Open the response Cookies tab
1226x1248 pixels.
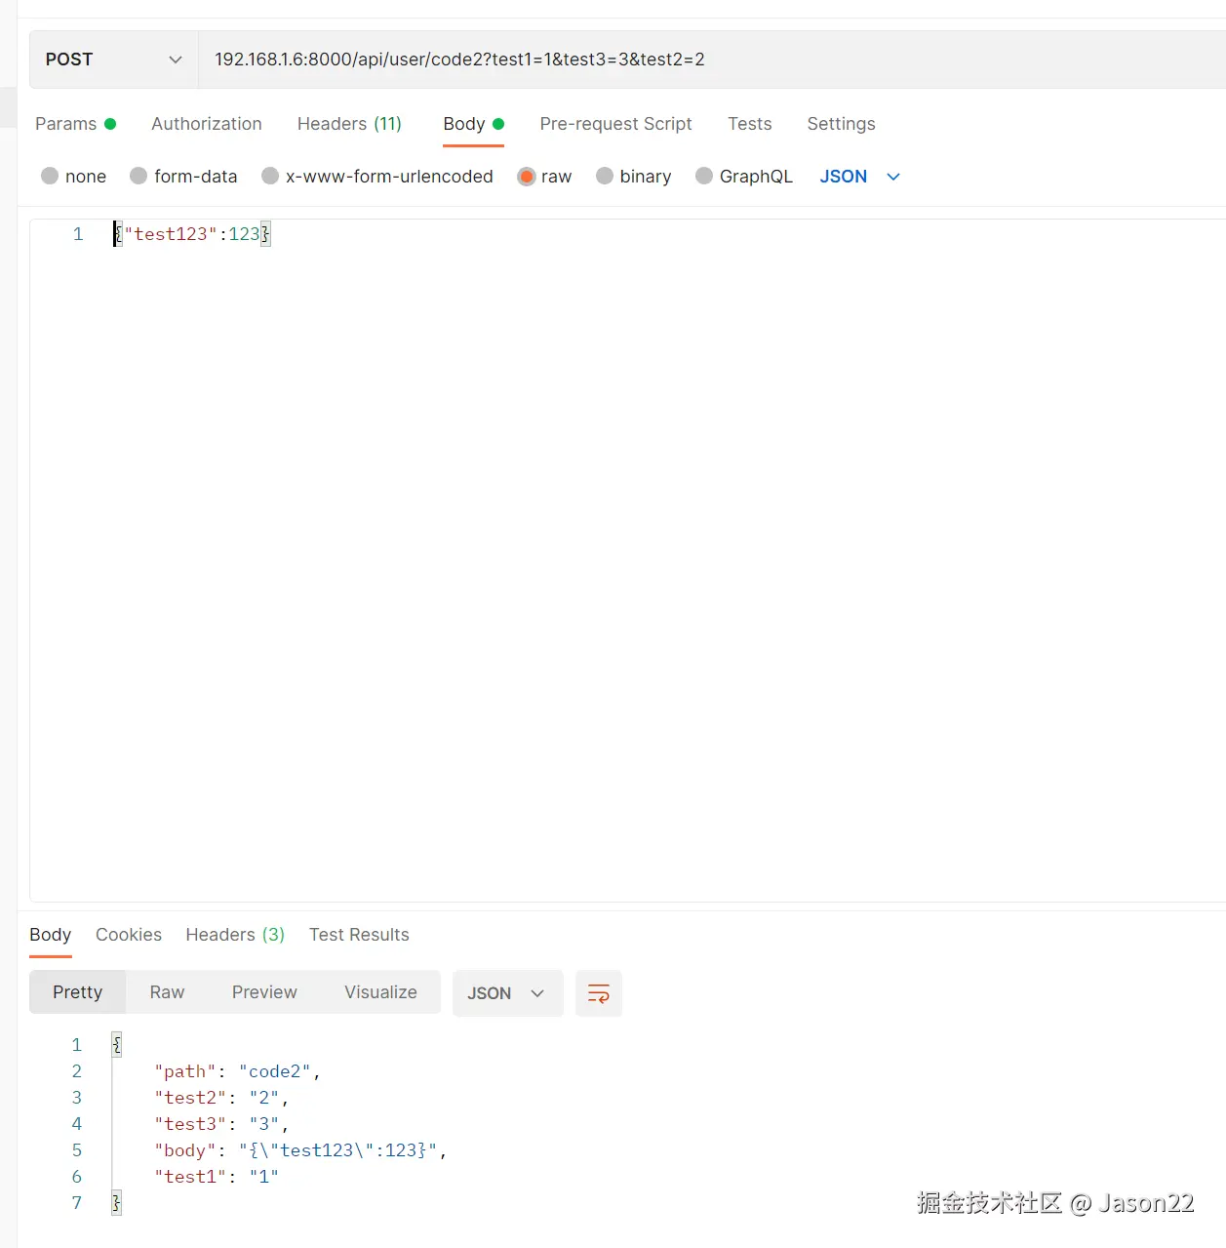(129, 935)
